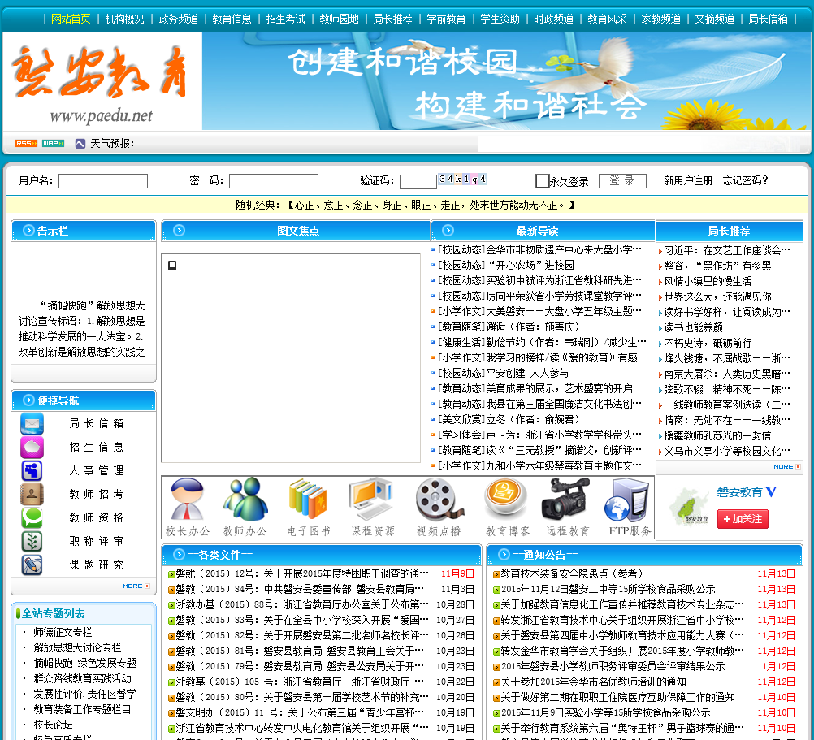Open 校长论坛 topic link
The image size is (814, 740).
[54, 725]
